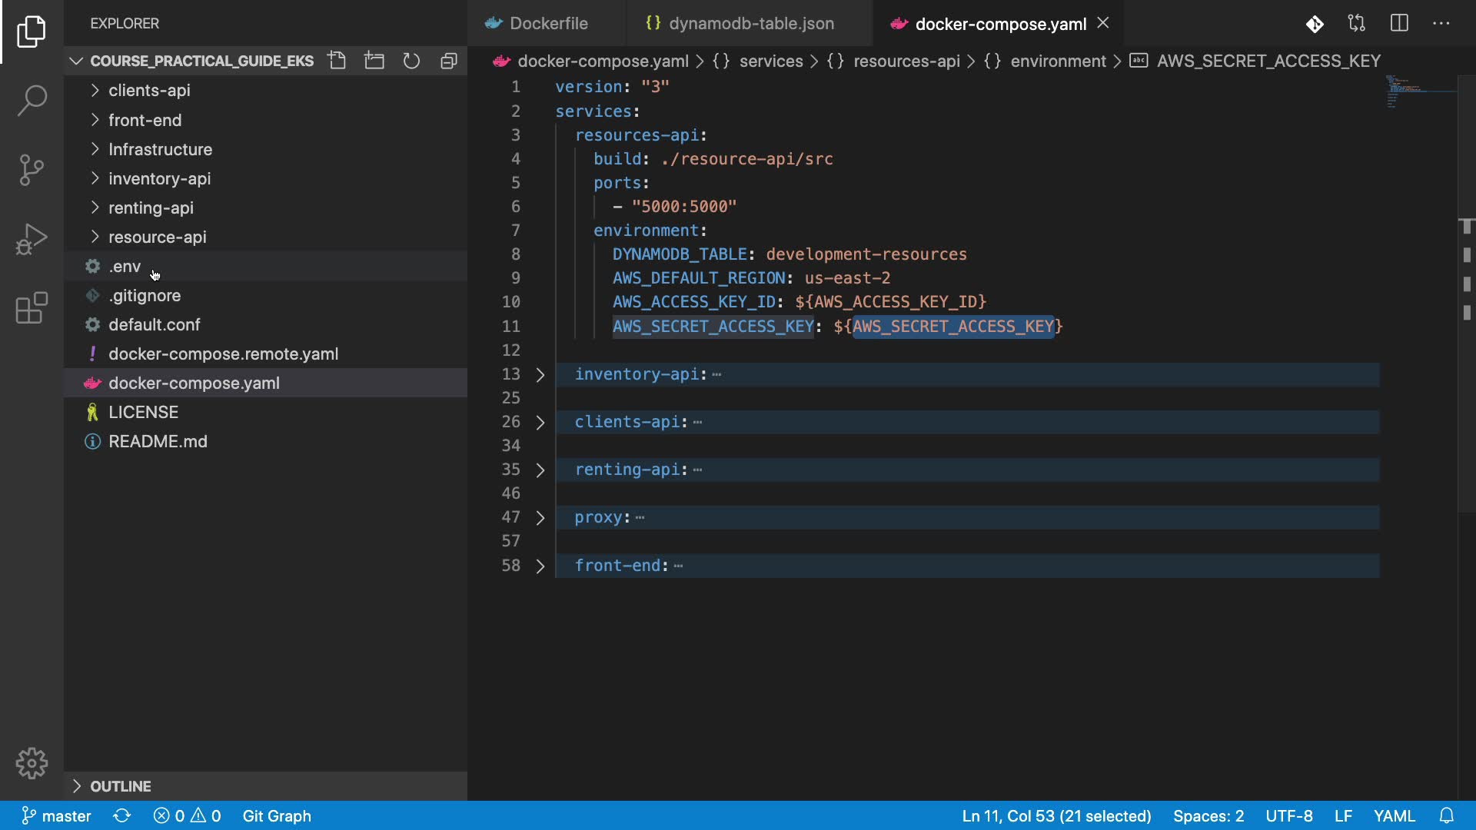Expand the Infrastructure folder
The height and width of the screenshot is (830, 1476).
160,149
